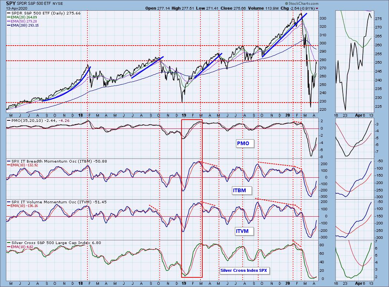Image resolution: width=389 pixels, height=287 pixels.
Task: Click the 'Low 271.41' value
Action: tap(207, 8)
